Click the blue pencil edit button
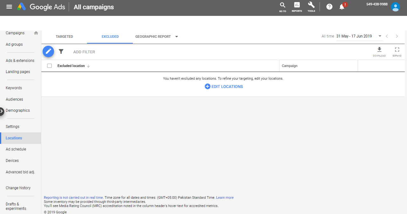The width and height of the screenshot is (407, 214). click(x=48, y=51)
